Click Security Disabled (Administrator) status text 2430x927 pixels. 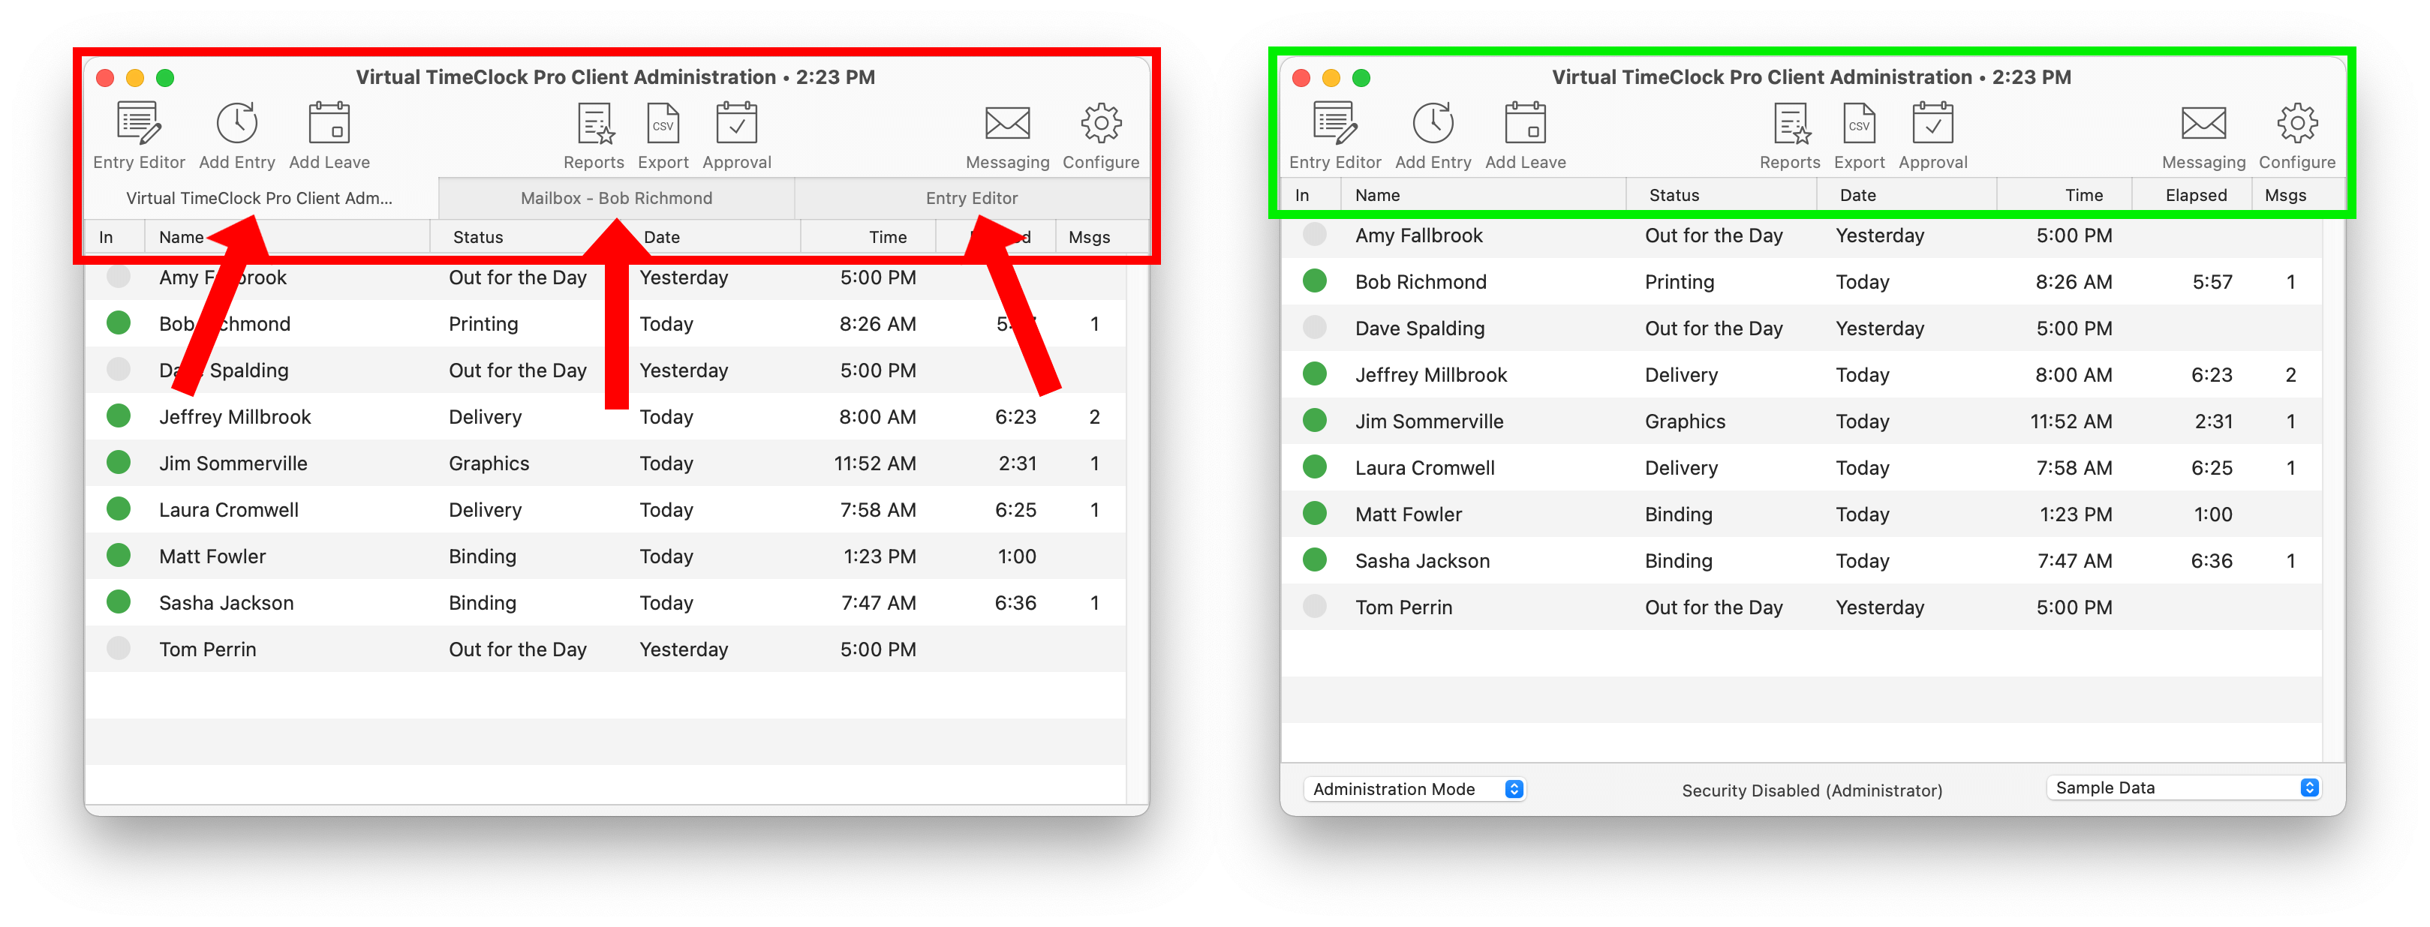point(1811,790)
